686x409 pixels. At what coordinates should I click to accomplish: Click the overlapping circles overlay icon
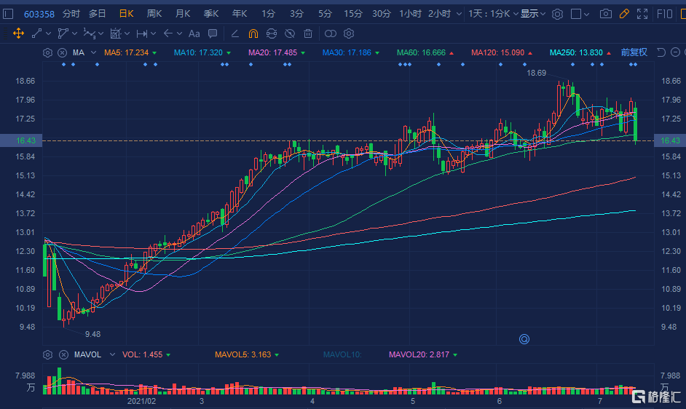click(331, 33)
